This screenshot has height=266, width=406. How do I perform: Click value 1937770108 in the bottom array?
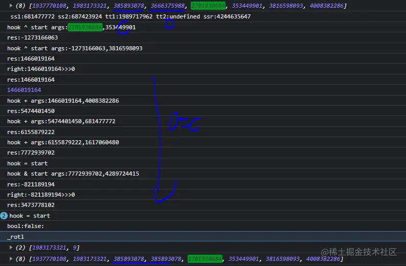(49, 259)
